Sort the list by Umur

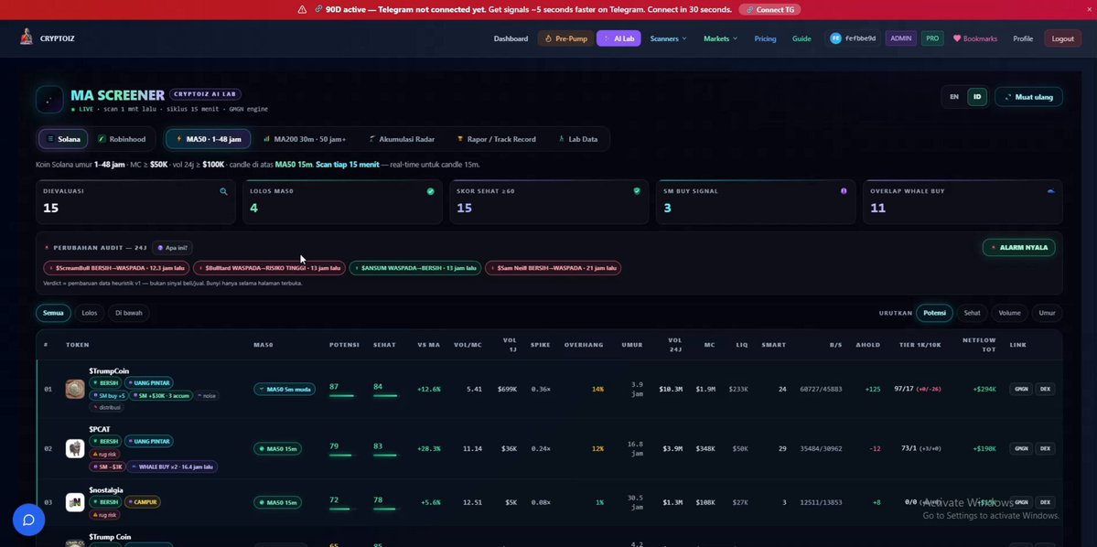tap(1048, 313)
